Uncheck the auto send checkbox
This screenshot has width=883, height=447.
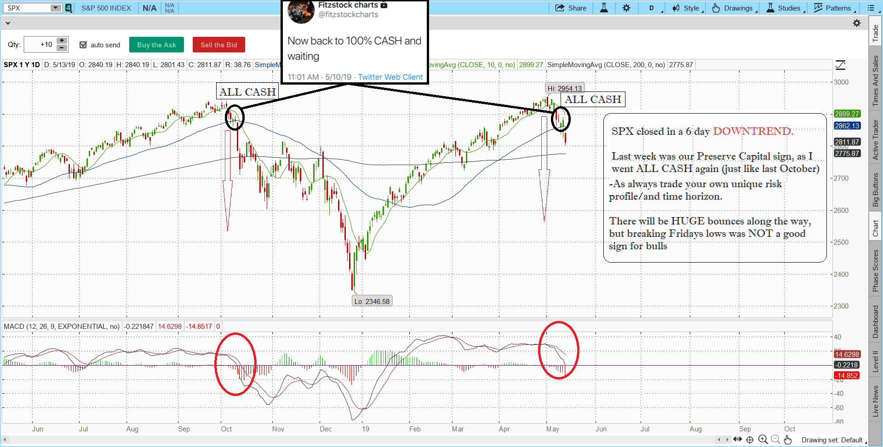[83, 45]
